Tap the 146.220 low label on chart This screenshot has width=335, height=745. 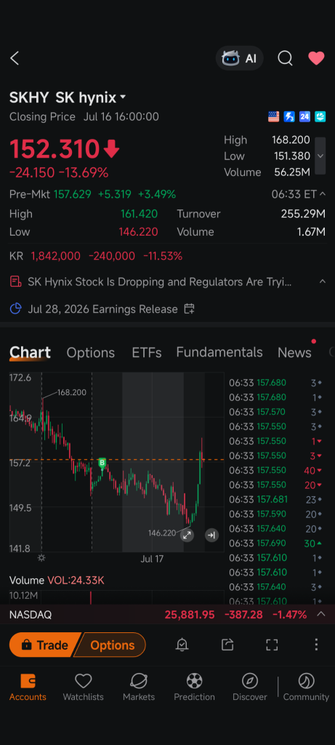click(162, 533)
